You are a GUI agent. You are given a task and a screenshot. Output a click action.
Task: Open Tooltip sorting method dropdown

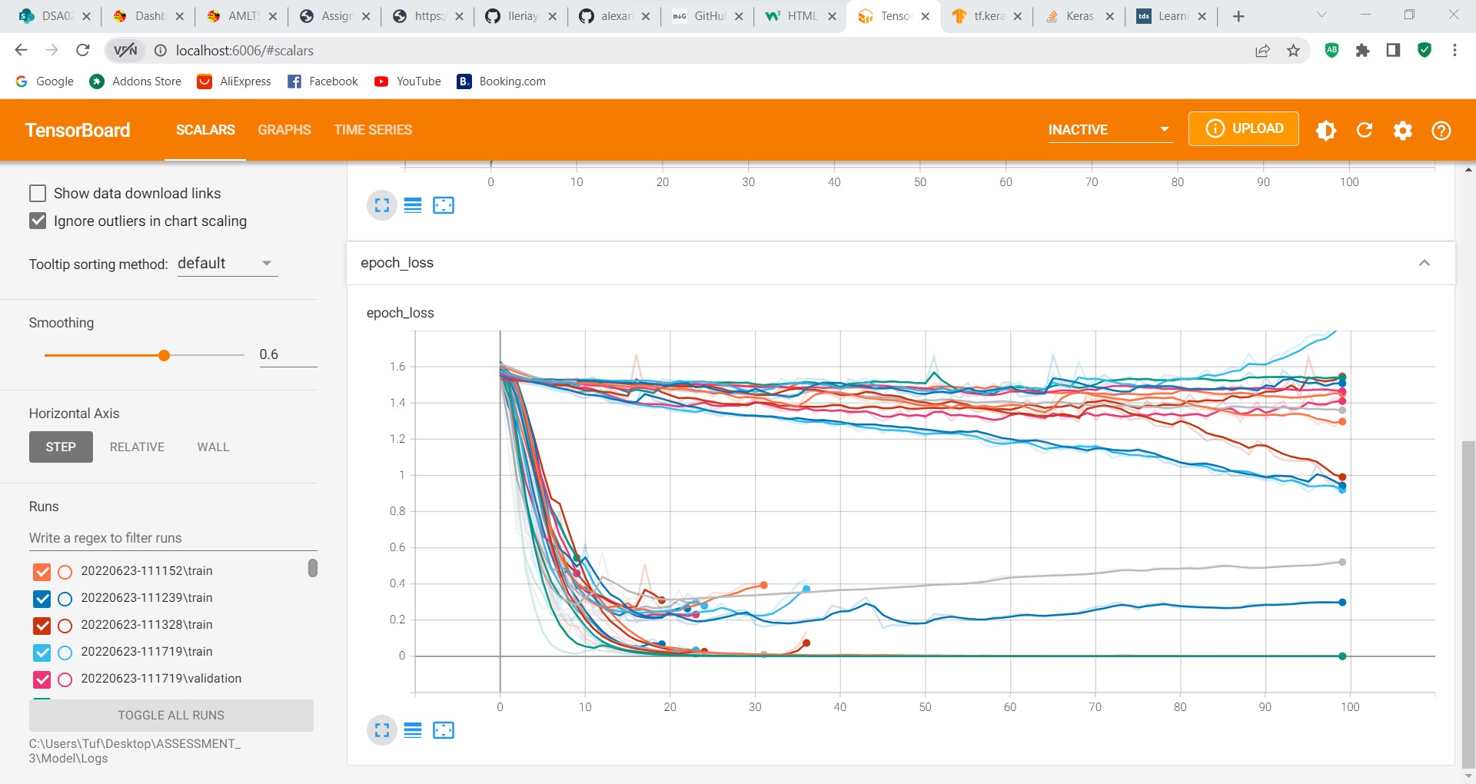pos(227,264)
